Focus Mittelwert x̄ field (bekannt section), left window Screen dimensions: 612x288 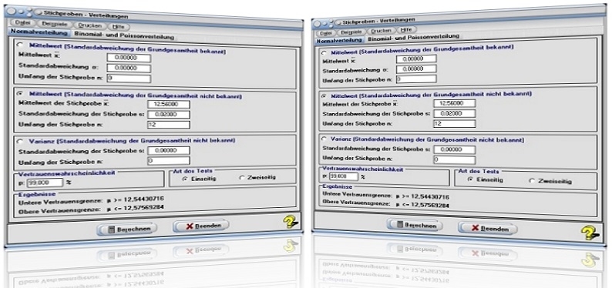coord(129,58)
